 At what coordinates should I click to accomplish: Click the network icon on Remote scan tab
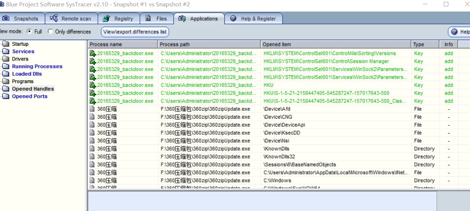pyautogui.click(x=54, y=18)
